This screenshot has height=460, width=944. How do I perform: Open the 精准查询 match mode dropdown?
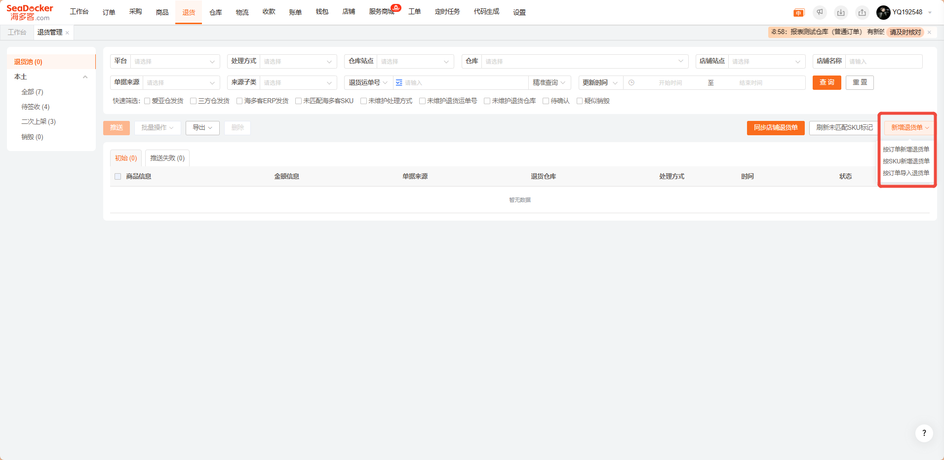(x=549, y=82)
